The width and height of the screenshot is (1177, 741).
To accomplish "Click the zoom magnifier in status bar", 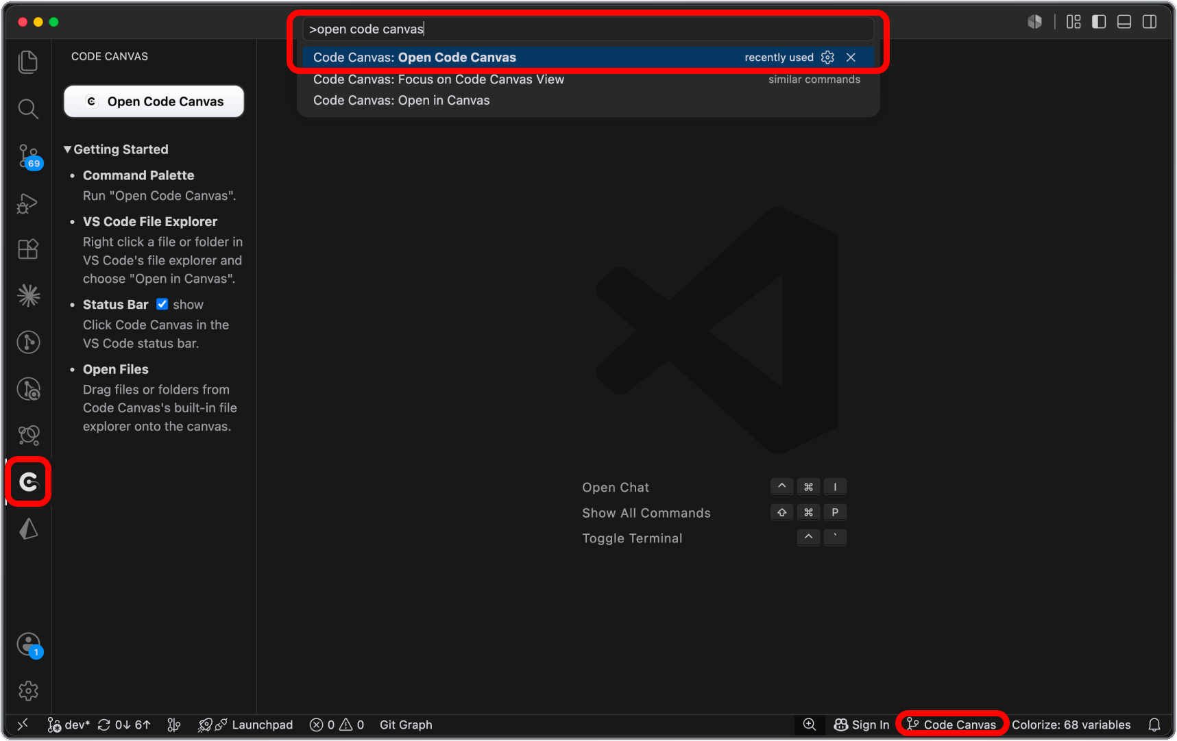I will tap(810, 725).
